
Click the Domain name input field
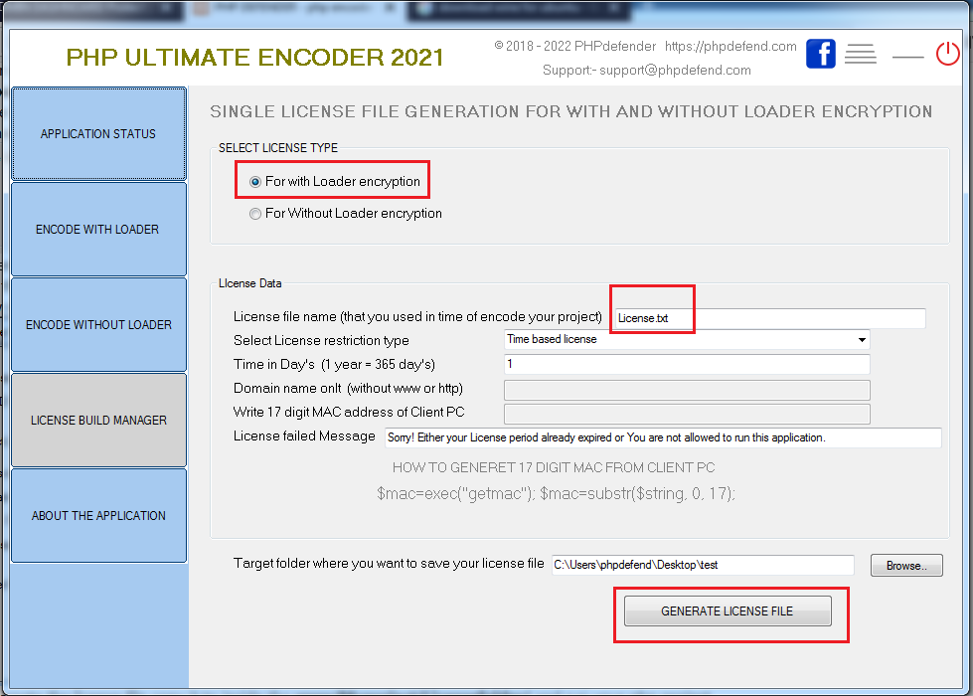click(687, 390)
